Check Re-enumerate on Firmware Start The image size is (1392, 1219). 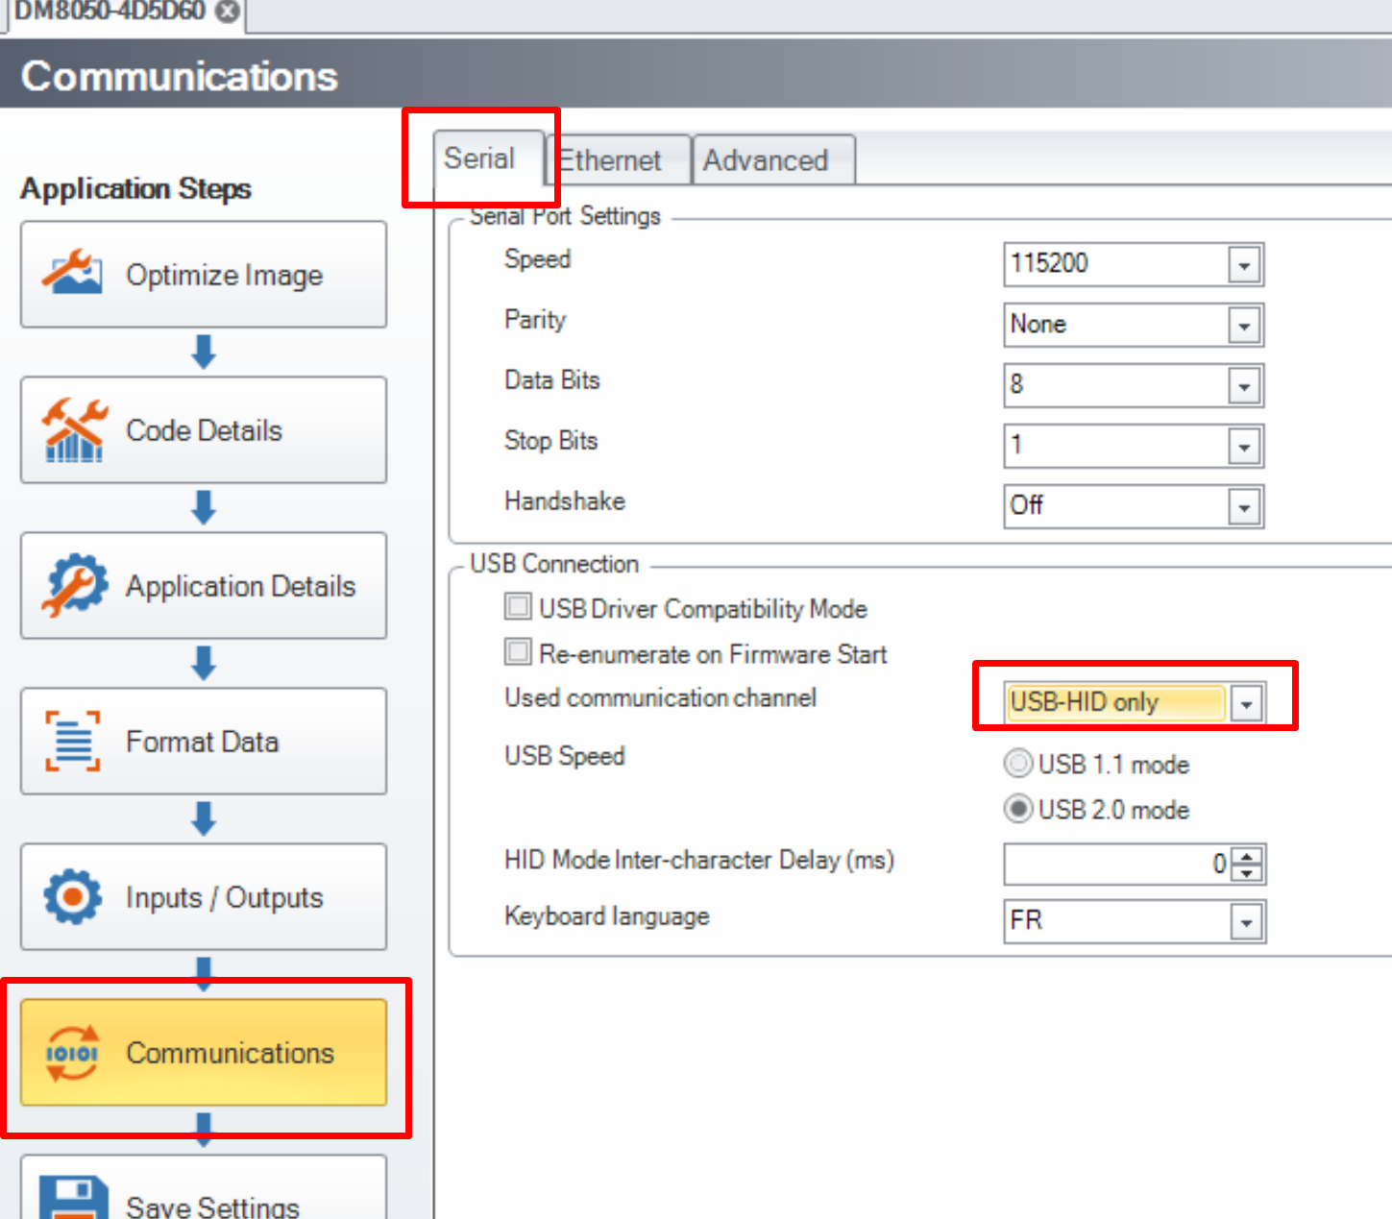tap(518, 652)
